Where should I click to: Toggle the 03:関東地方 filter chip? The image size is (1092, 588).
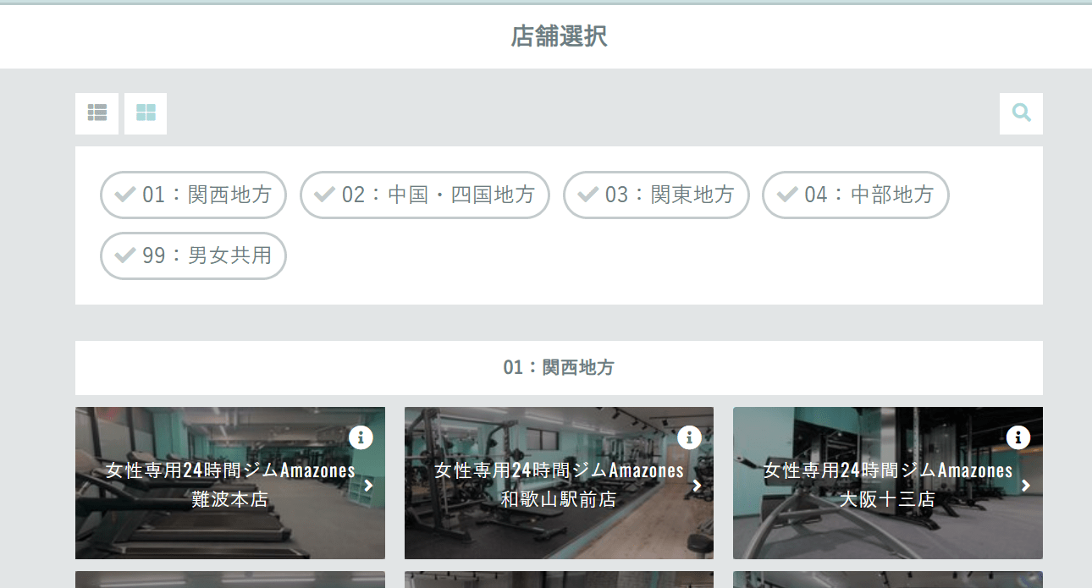click(x=656, y=195)
